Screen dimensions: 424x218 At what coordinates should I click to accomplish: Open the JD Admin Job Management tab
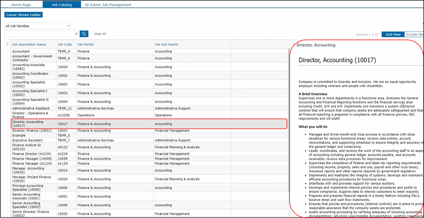pos(108,4)
